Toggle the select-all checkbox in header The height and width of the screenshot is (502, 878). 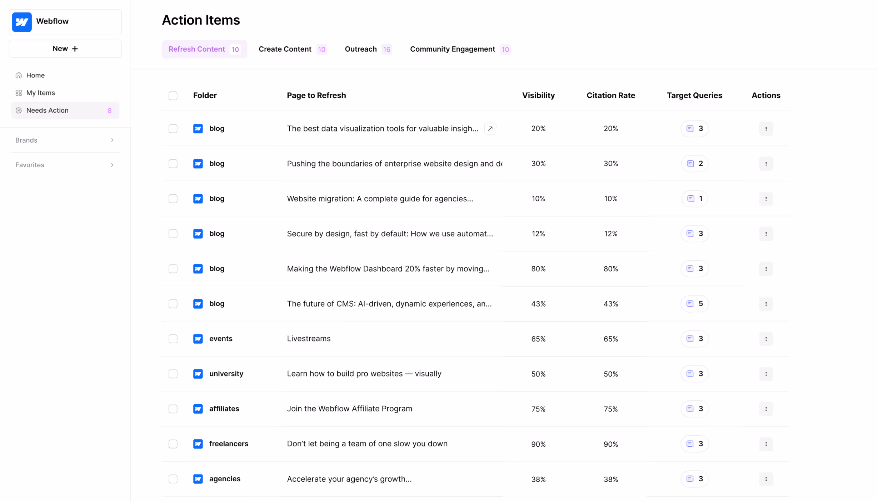tap(173, 96)
